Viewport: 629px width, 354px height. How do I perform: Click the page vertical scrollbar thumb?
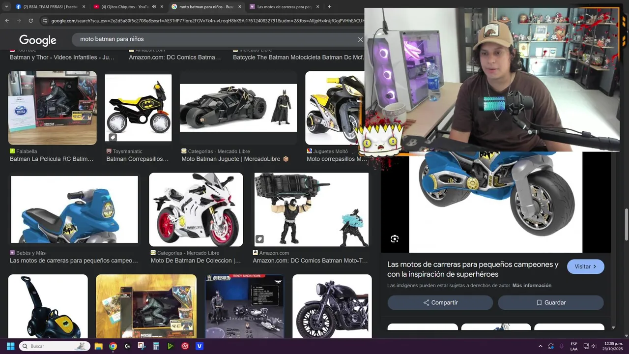[627, 224]
